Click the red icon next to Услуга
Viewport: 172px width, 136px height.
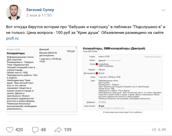[x=97, y=64]
